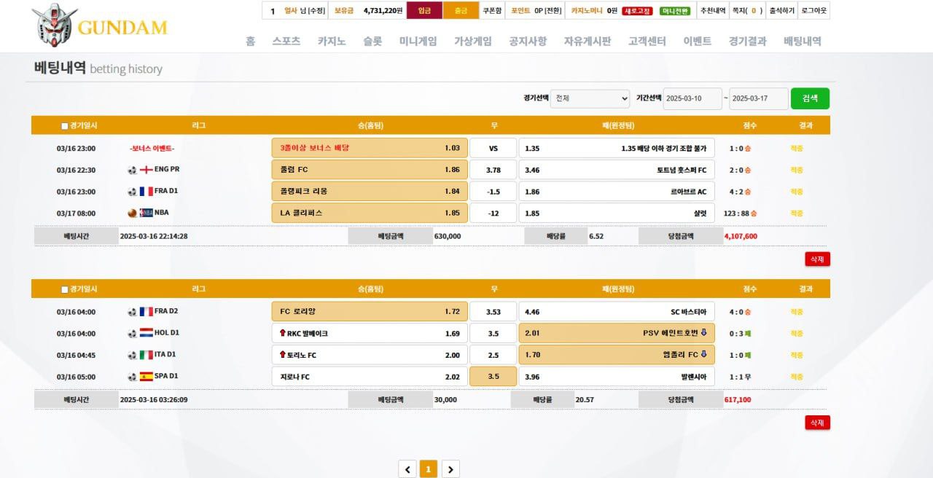Click the soccer ball icon beside FRA D2
Screen dimensions: 933x478
pos(132,311)
